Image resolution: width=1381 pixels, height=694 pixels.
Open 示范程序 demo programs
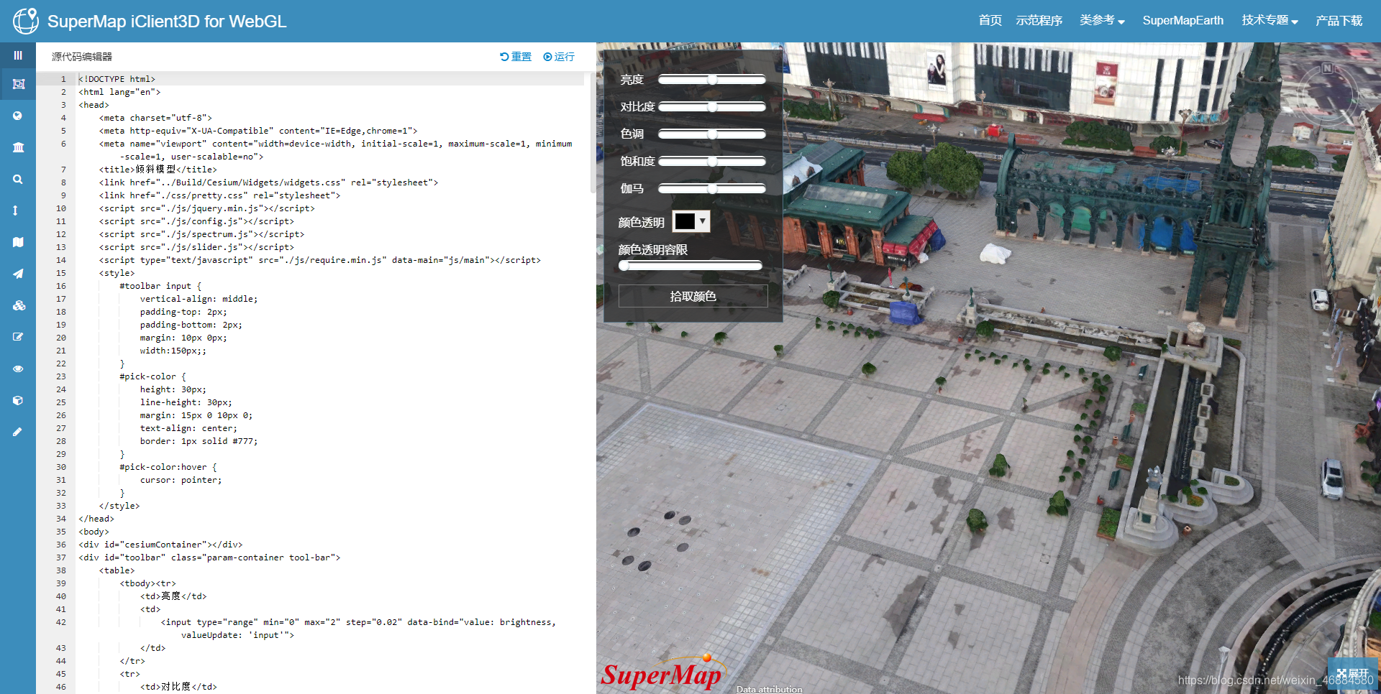1039,20
